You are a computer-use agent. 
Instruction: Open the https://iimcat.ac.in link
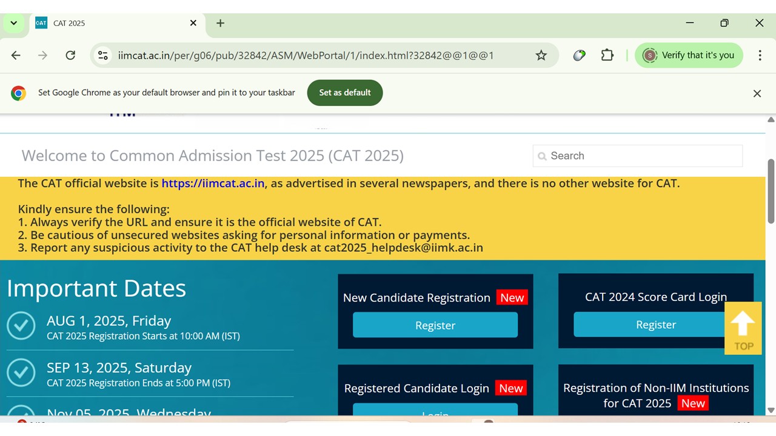pyautogui.click(x=213, y=183)
